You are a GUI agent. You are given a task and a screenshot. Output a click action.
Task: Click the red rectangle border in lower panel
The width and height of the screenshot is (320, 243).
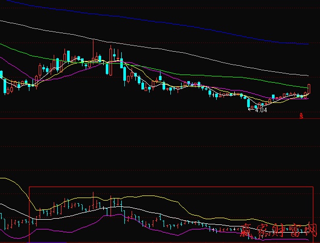pos(155,187)
